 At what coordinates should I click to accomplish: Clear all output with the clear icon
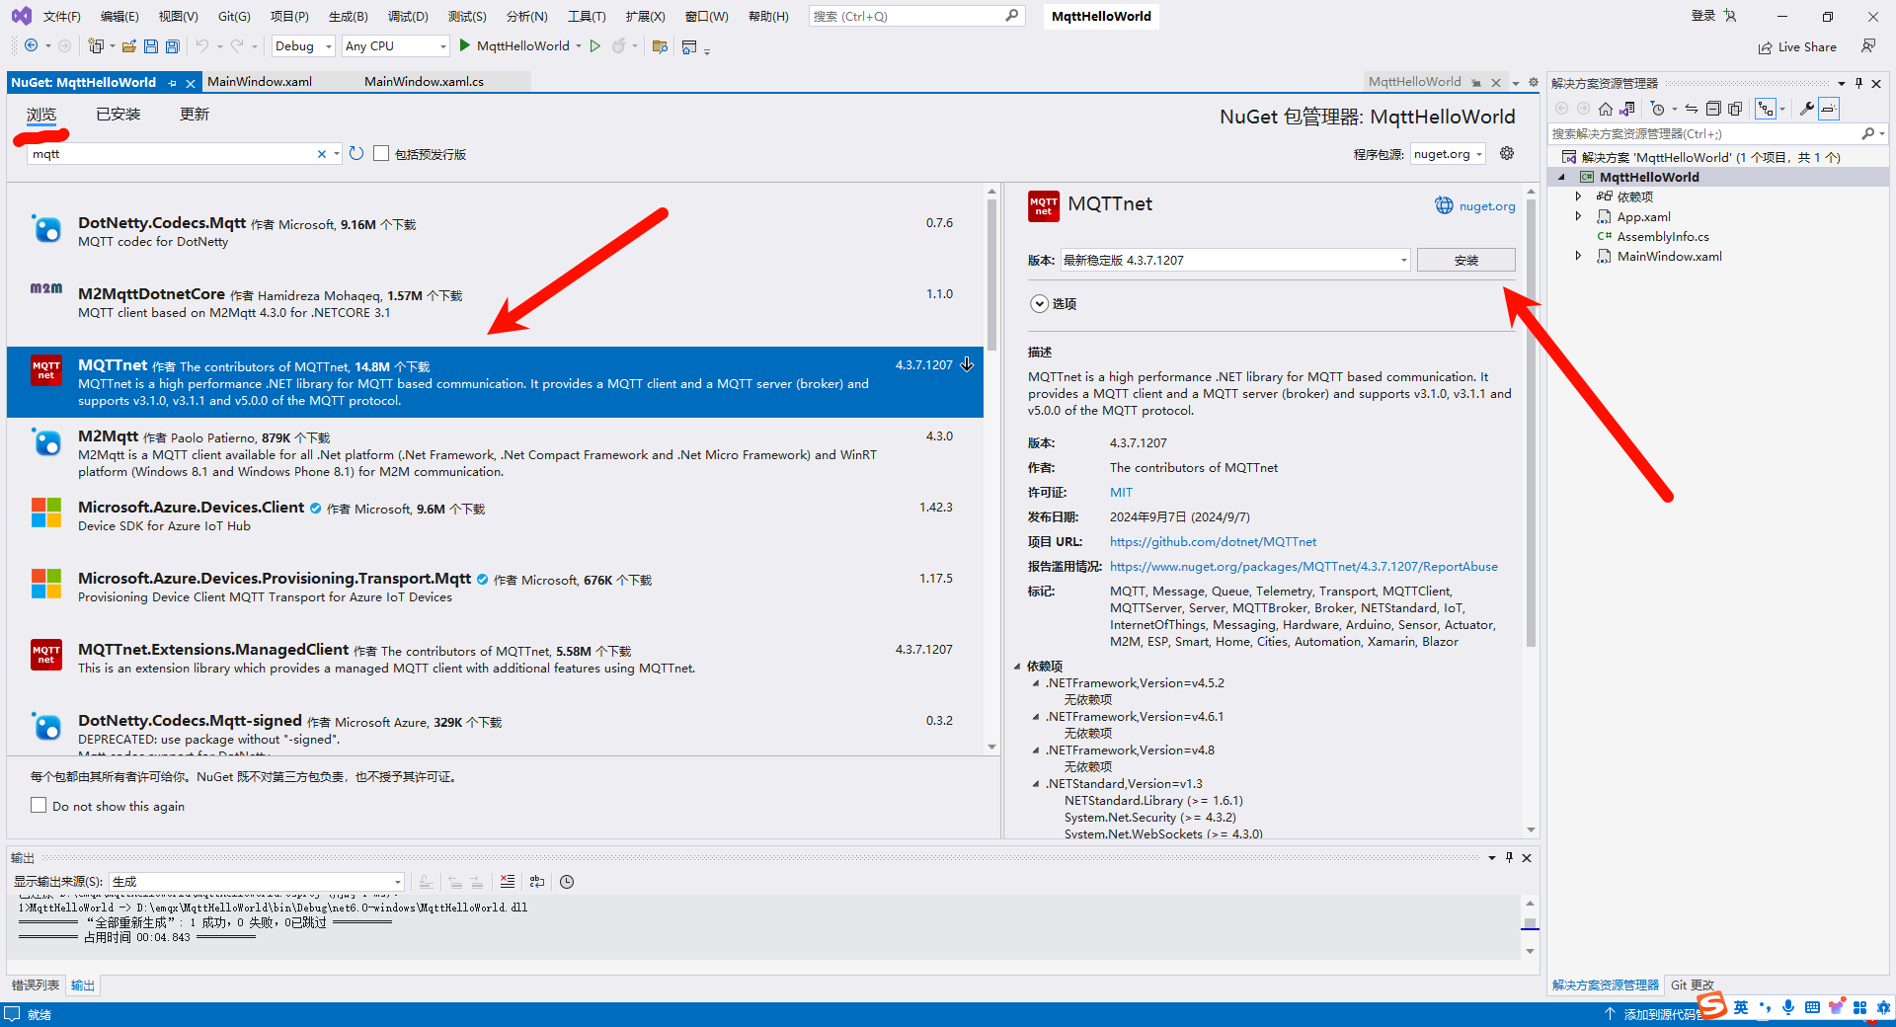click(x=508, y=882)
